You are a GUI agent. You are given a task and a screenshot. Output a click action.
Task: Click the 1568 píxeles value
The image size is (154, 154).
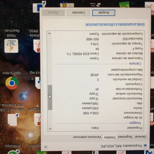point(90,103)
